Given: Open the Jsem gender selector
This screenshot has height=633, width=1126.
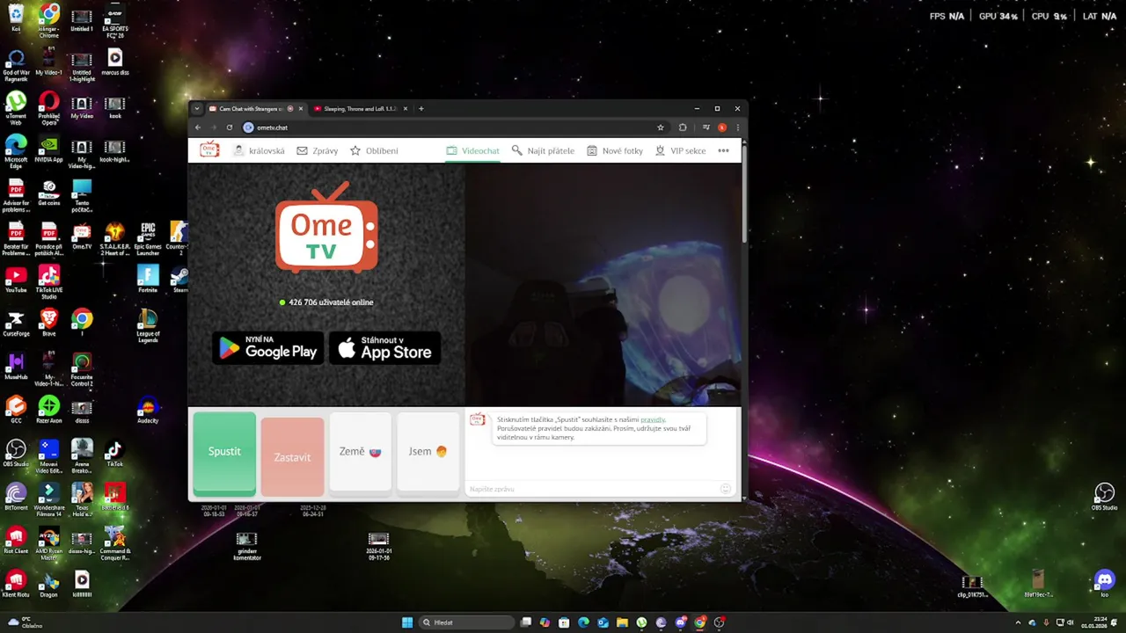Looking at the screenshot, I should 428,452.
